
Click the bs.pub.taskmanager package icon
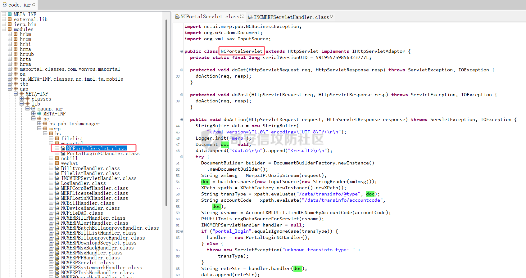45,123
